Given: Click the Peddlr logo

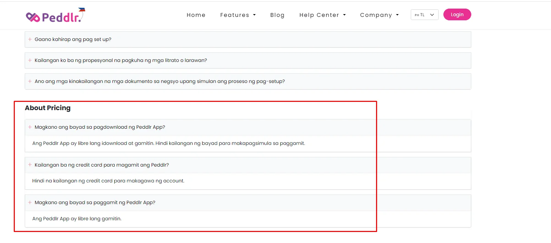Looking at the screenshot, I should 55,15.
